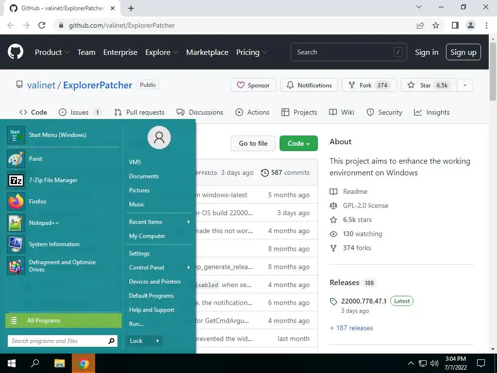Click the GitHub Octocat logo
The height and width of the screenshot is (373, 497).
click(x=16, y=52)
